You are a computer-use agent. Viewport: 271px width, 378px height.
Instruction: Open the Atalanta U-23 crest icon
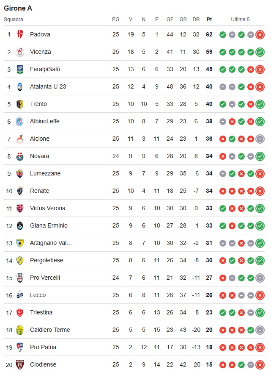[x=20, y=86]
